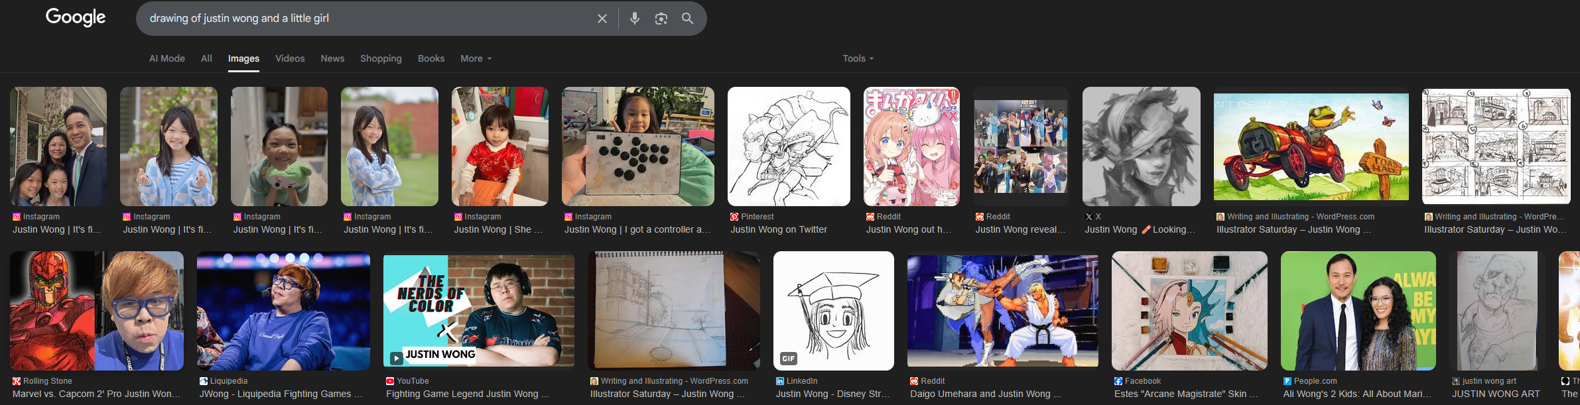Open the cosplay group collage thumbnail
Image resolution: width=1580 pixels, height=405 pixels.
tap(1021, 146)
